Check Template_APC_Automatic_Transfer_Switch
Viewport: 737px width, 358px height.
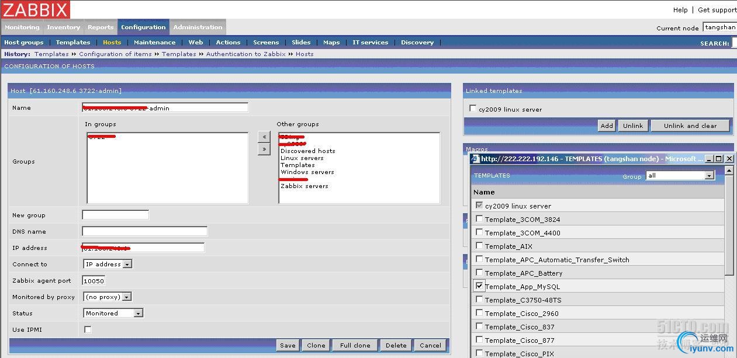479,259
